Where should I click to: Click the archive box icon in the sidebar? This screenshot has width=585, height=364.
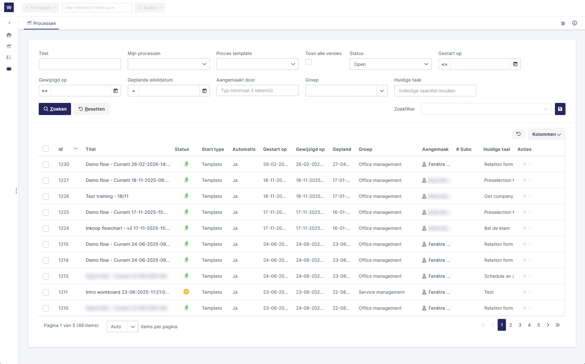(x=9, y=68)
